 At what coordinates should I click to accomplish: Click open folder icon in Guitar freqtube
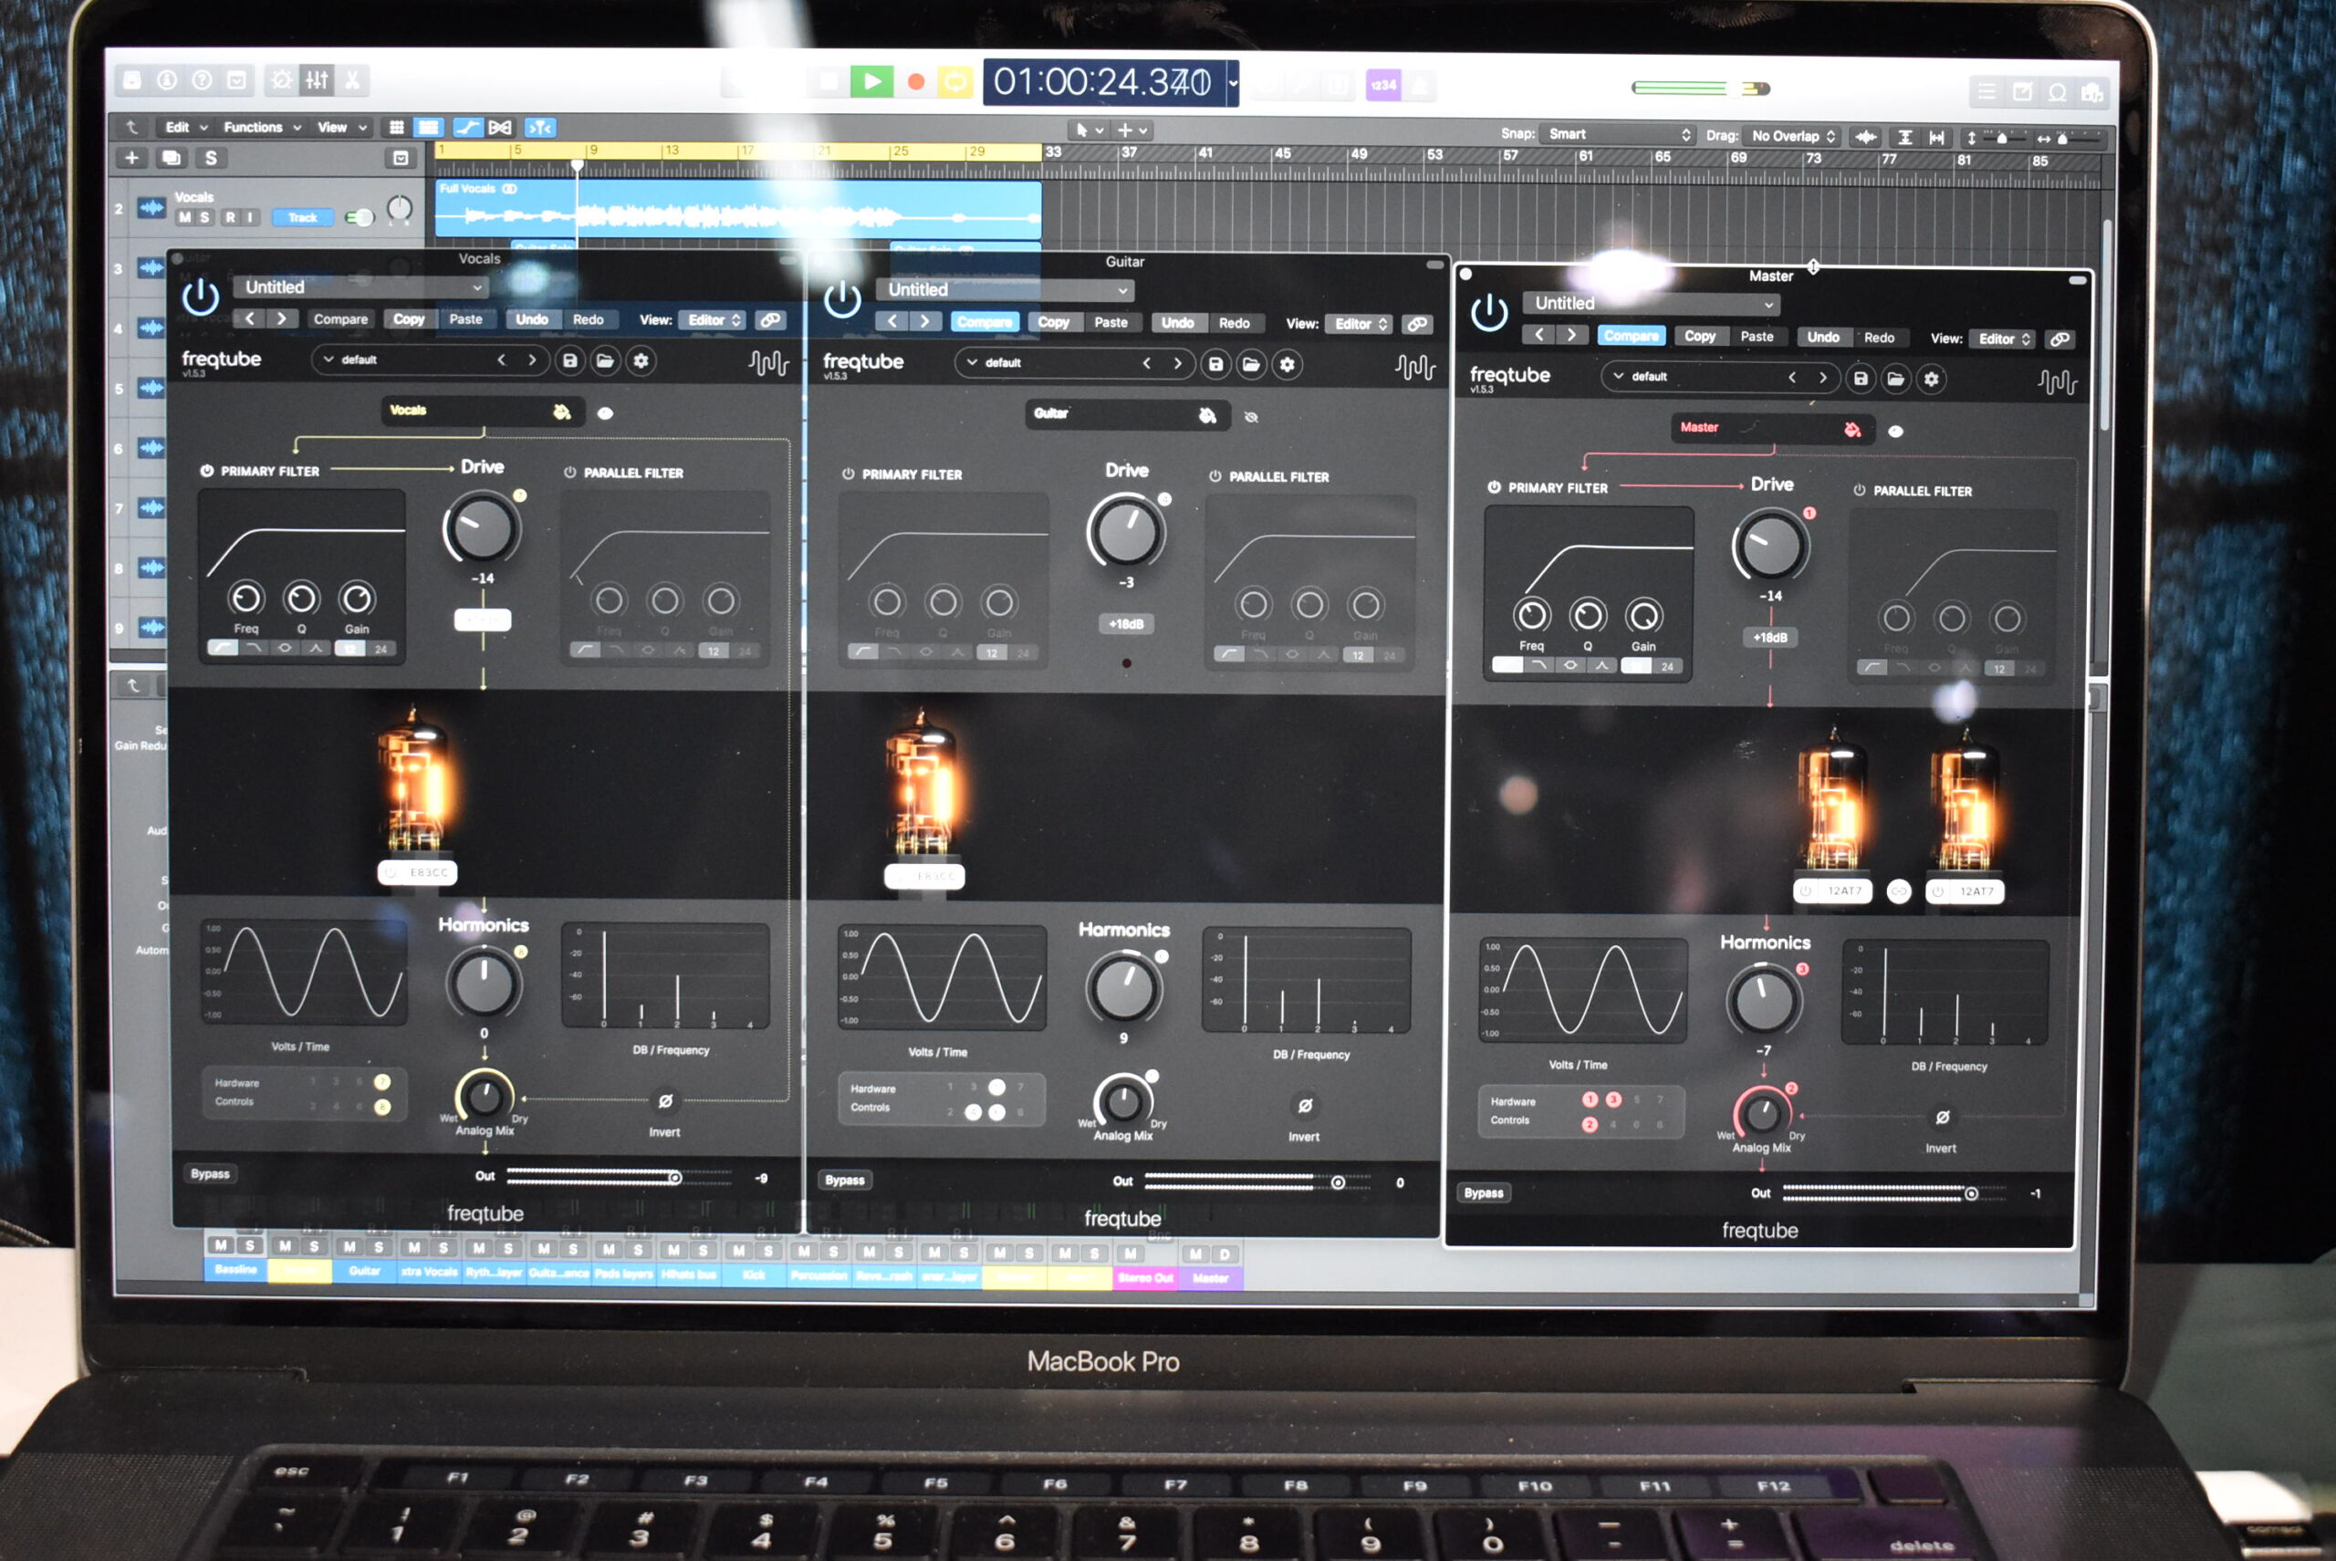pyautogui.click(x=1251, y=364)
